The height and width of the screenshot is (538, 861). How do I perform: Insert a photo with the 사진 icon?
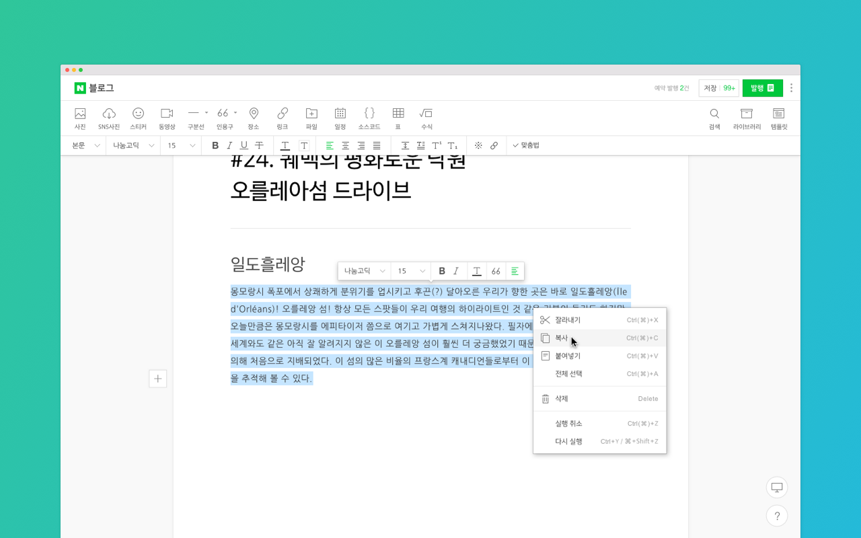(x=80, y=118)
